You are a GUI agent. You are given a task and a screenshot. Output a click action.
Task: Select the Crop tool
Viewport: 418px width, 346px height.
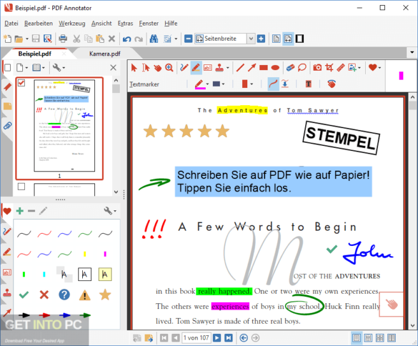point(329,68)
